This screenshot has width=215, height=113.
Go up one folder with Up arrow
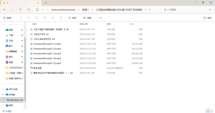[x=21, y=10]
